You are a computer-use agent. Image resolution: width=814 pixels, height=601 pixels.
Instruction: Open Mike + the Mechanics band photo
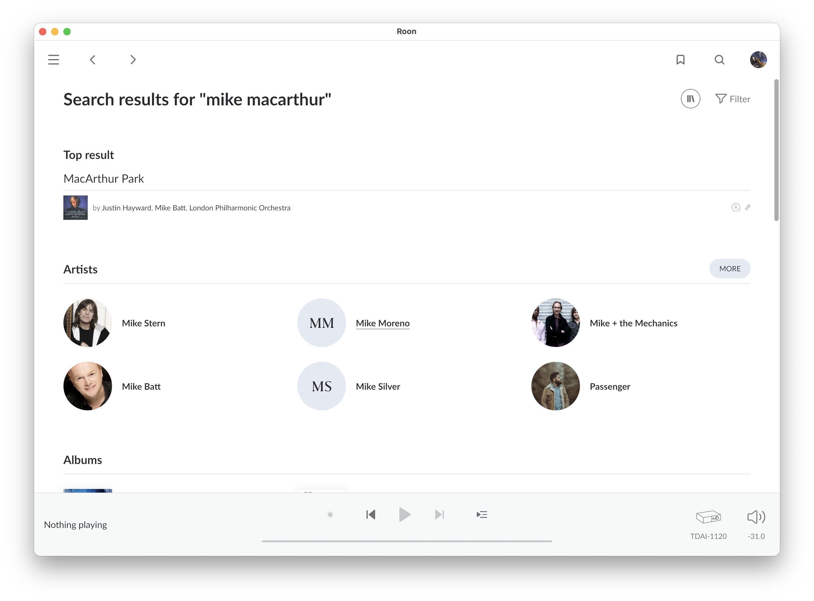[556, 323]
